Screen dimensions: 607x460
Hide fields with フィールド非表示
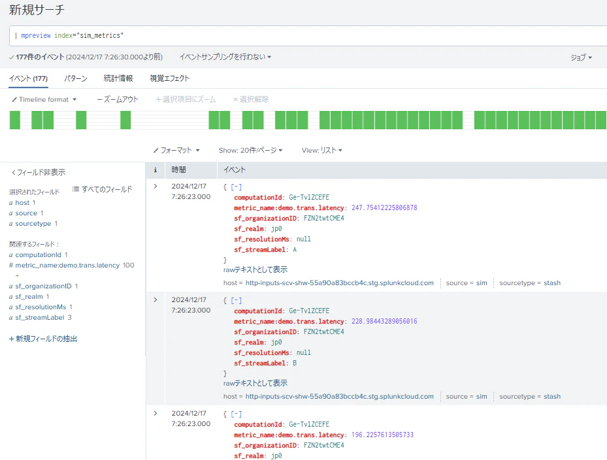[x=39, y=172]
